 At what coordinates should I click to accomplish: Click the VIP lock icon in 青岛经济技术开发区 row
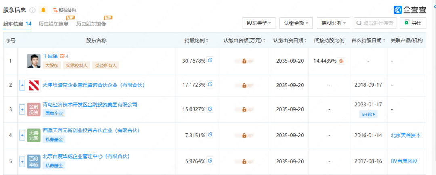[244, 109]
